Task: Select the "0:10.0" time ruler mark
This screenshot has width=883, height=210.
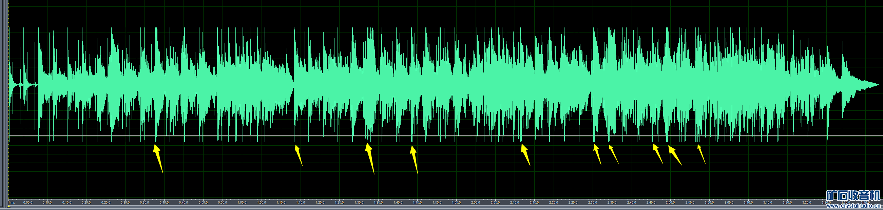Action: click(47, 203)
